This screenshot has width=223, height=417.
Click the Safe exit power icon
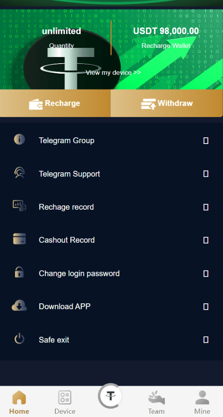19,339
